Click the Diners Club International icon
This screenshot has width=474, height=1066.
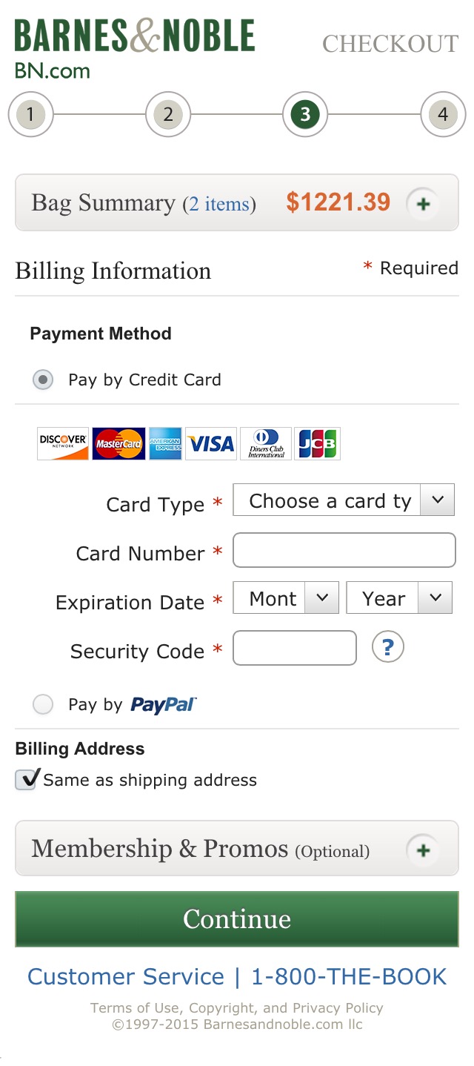(x=265, y=443)
